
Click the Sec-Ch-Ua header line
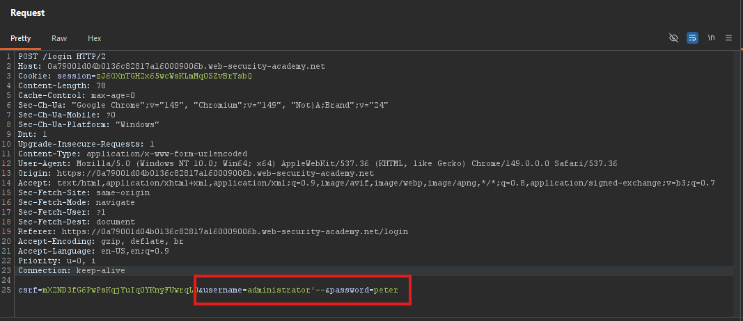203,105
